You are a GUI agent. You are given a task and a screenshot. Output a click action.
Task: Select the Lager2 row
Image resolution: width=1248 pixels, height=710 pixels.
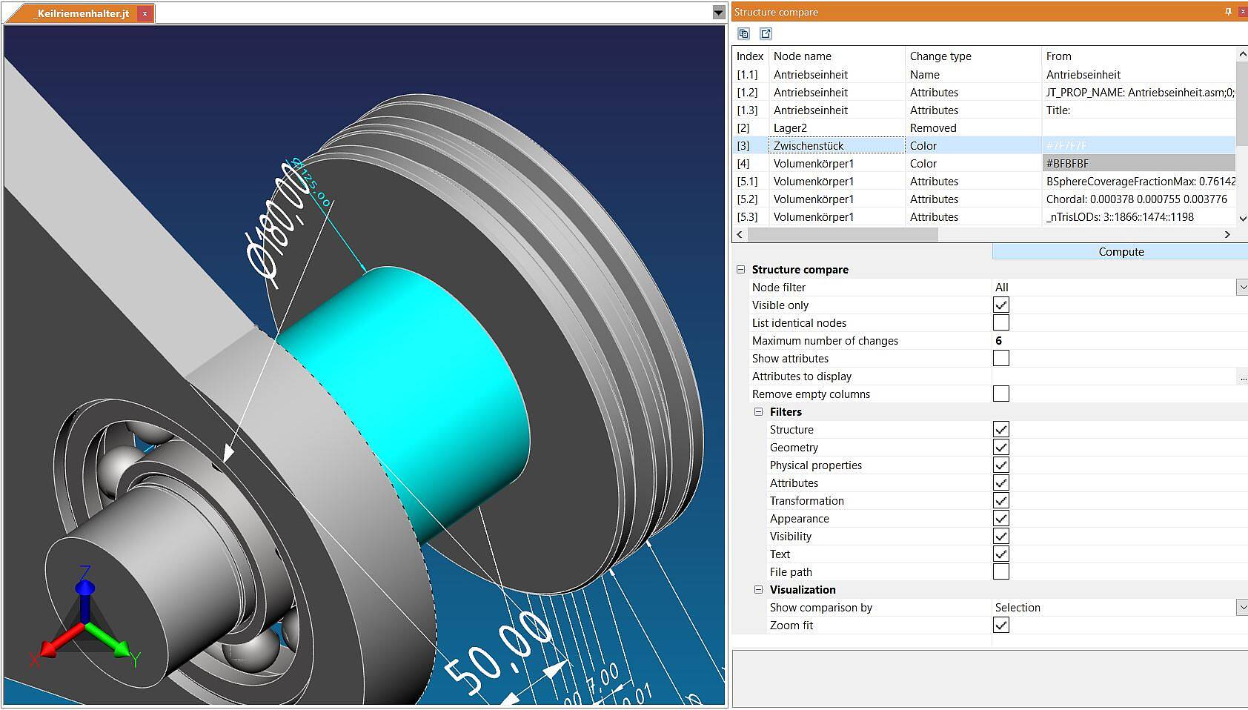(984, 128)
